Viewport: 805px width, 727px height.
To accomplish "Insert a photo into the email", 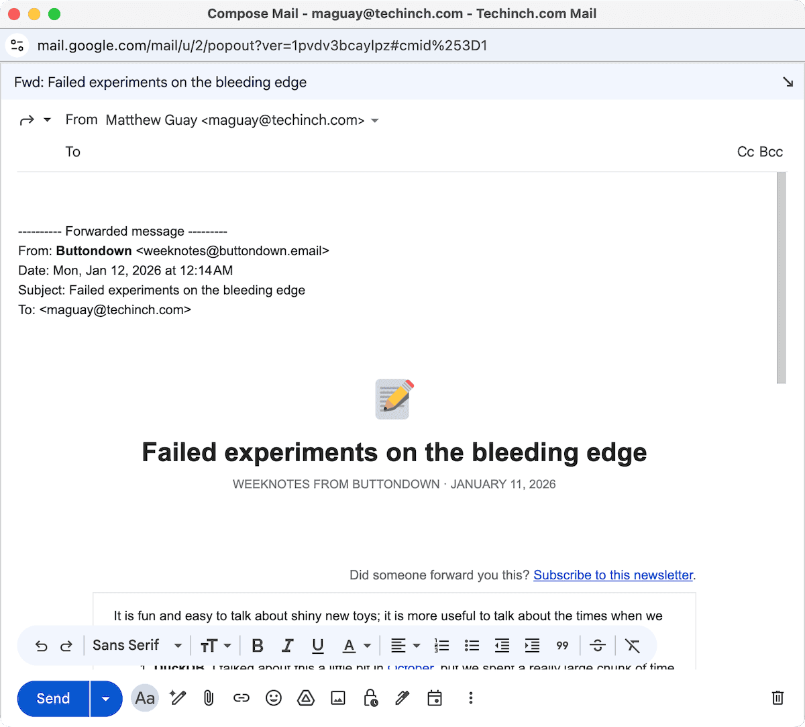I will 338,698.
